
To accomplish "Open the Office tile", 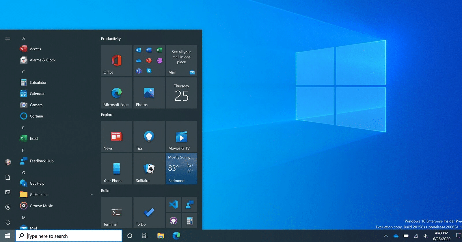I will 117,60.
